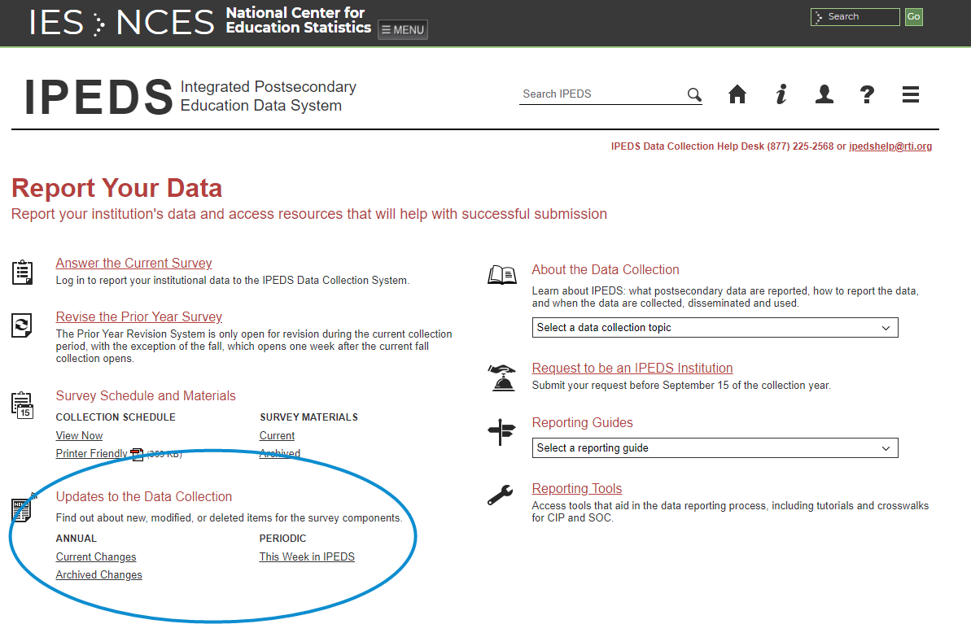Click the ipedshelp@rti.org email link
This screenshot has width=971, height=624.
(x=890, y=146)
